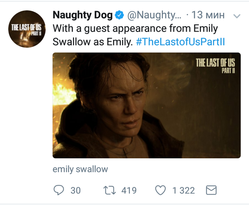Click the blue verified badge

click(119, 15)
